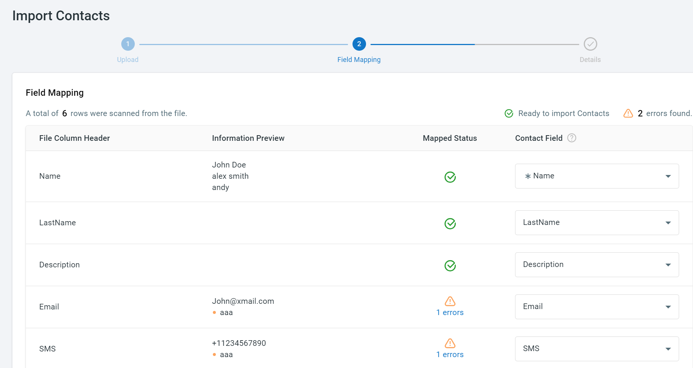Click the +11234567890 preview value
693x368 pixels.
coord(239,343)
